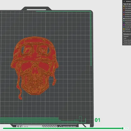
Task: Click the blue Surface inférieure swatch
Action: (x=124, y=17)
